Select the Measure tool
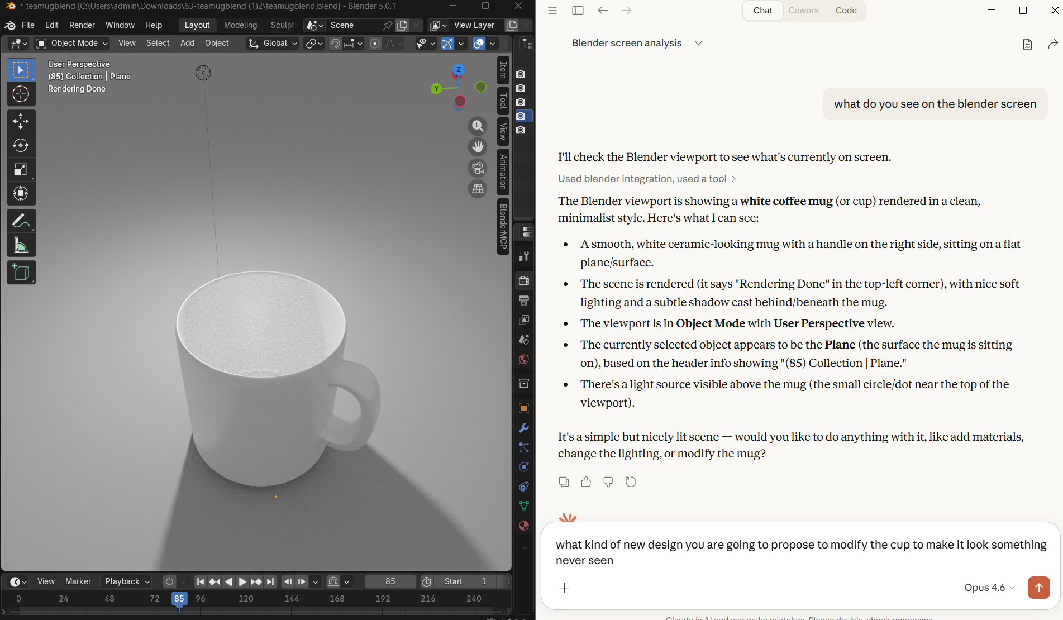Image resolution: width=1063 pixels, height=620 pixels. point(21,245)
